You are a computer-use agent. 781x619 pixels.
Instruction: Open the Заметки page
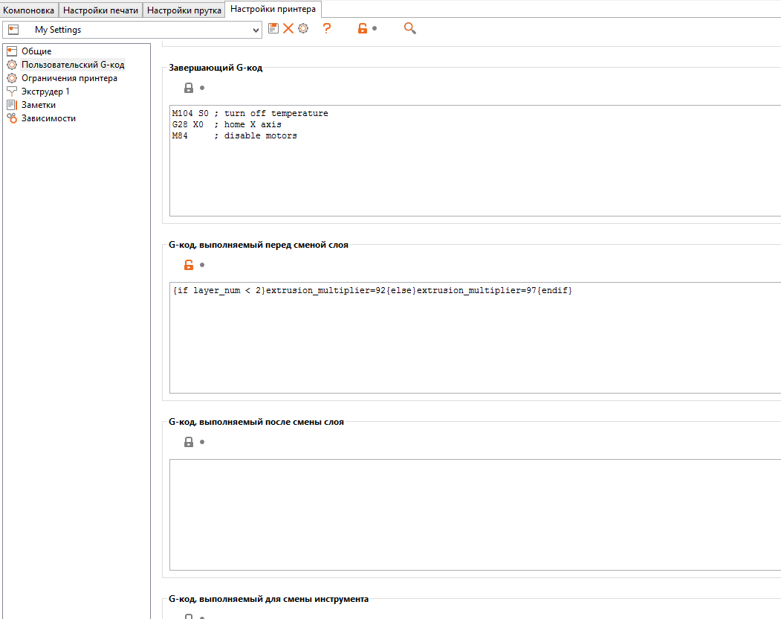pyautogui.click(x=38, y=105)
